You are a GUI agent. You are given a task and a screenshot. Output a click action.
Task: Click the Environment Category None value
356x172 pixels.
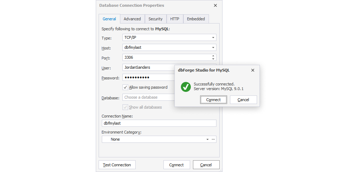coord(115,139)
